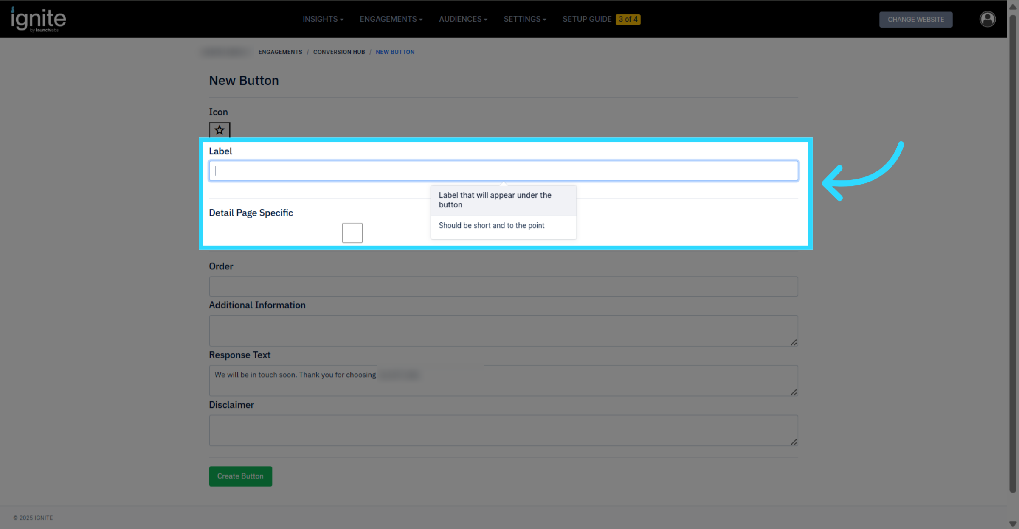This screenshot has width=1019, height=529.
Task: Click the page vertical scrollbar
Action: 1013,255
